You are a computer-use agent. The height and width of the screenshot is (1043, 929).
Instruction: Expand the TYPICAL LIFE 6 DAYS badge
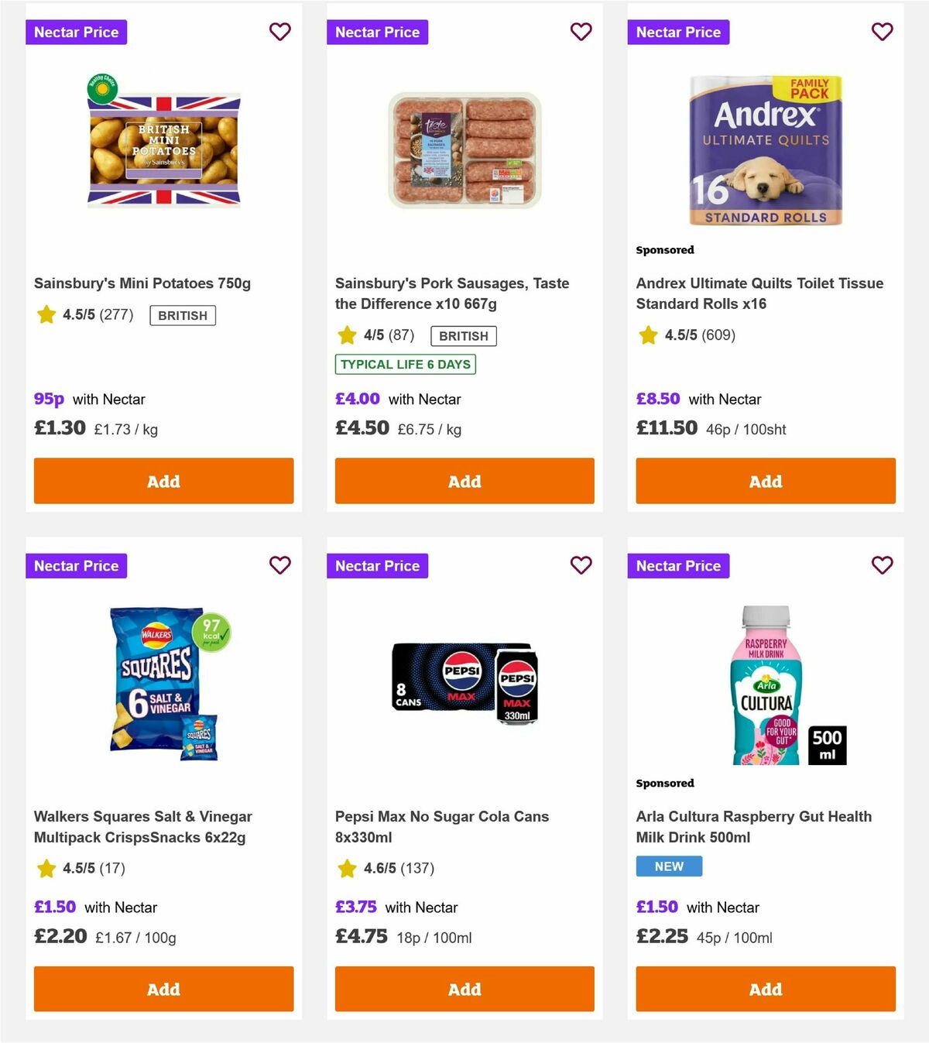click(405, 363)
